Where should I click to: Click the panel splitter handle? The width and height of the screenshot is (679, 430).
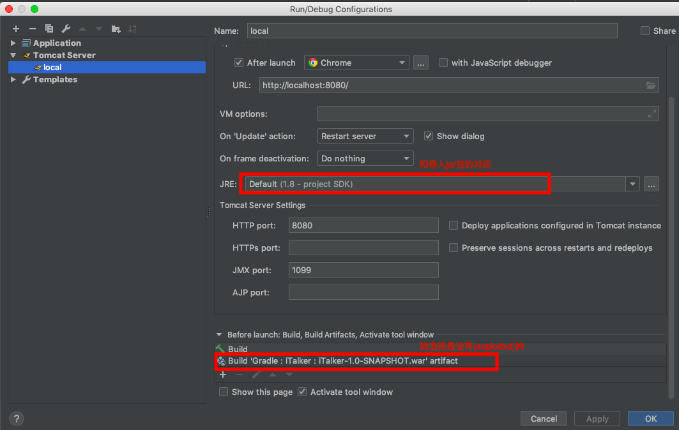coord(209,212)
